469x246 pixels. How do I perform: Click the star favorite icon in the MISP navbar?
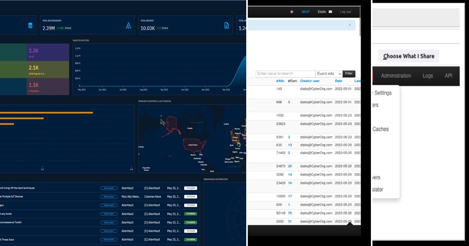(x=292, y=12)
